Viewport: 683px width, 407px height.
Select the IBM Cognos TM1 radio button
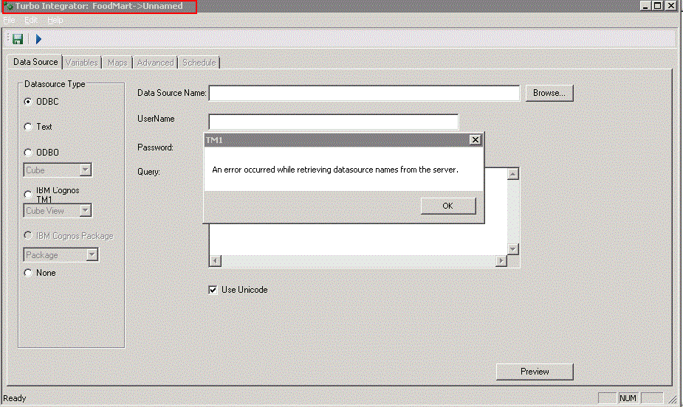tap(28, 195)
